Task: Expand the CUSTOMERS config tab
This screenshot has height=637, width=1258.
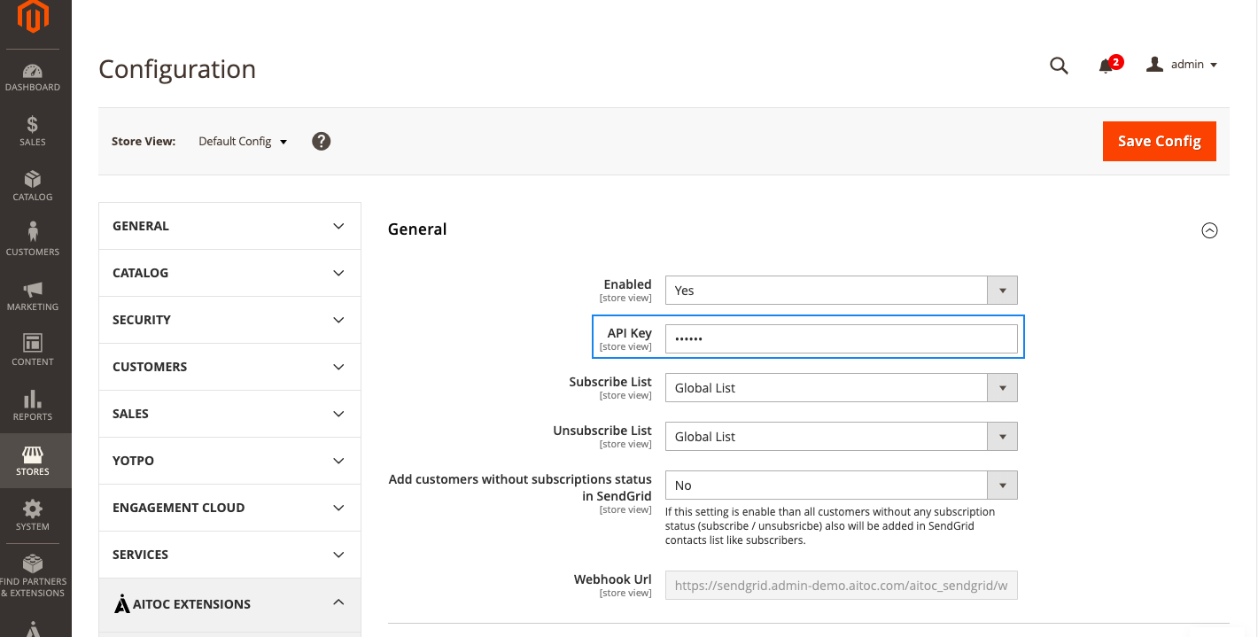Action: point(229,367)
